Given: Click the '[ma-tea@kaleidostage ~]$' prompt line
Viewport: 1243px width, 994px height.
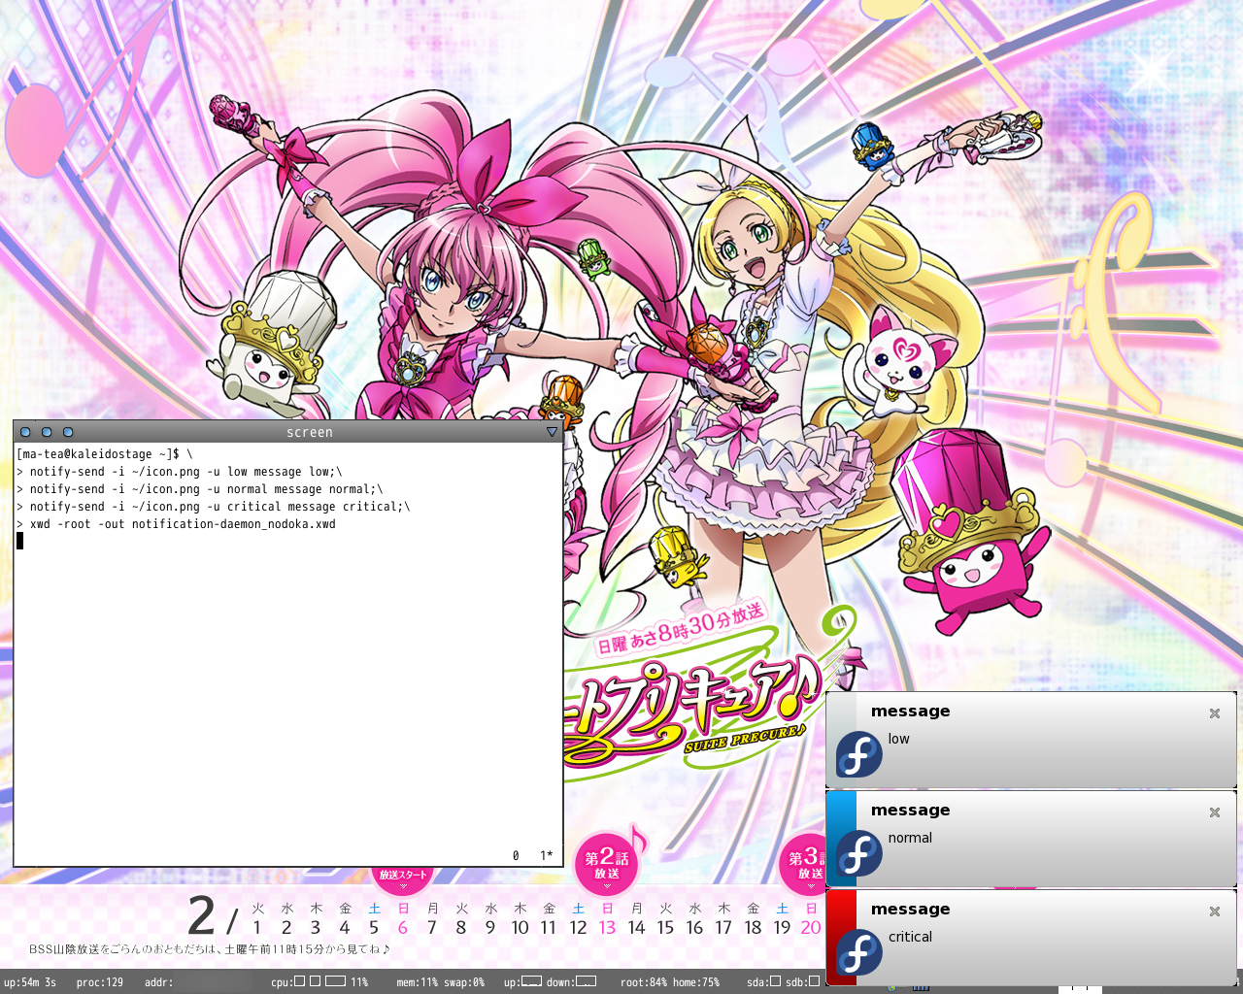Looking at the screenshot, I should 105,454.
